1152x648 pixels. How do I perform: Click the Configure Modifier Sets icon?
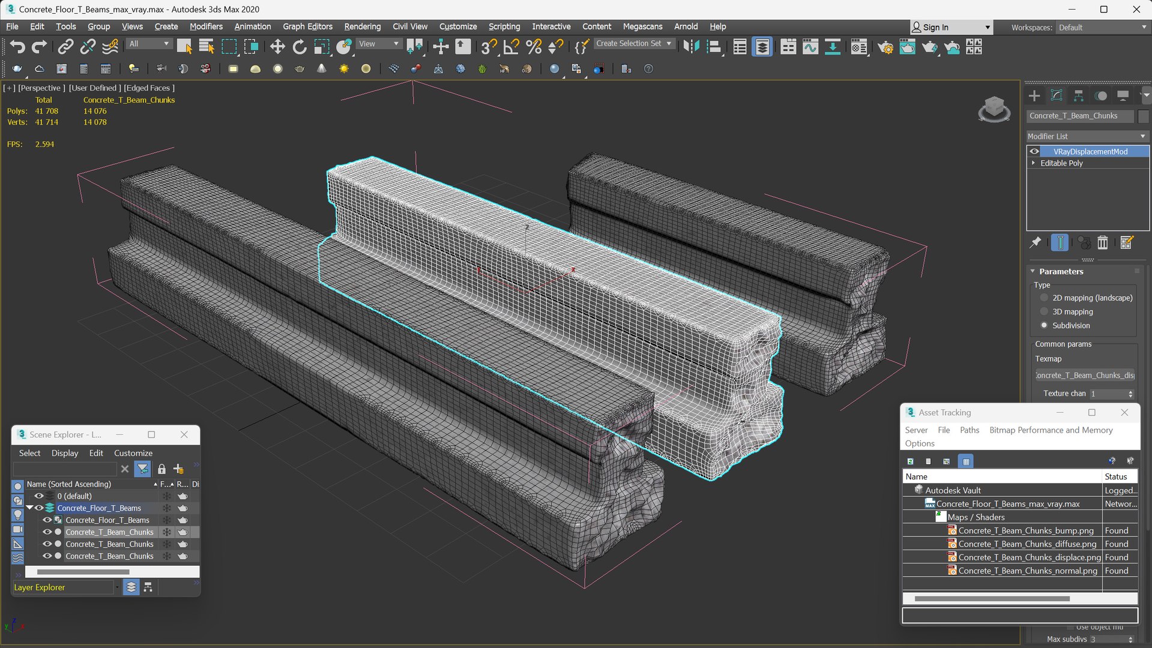click(1126, 242)
